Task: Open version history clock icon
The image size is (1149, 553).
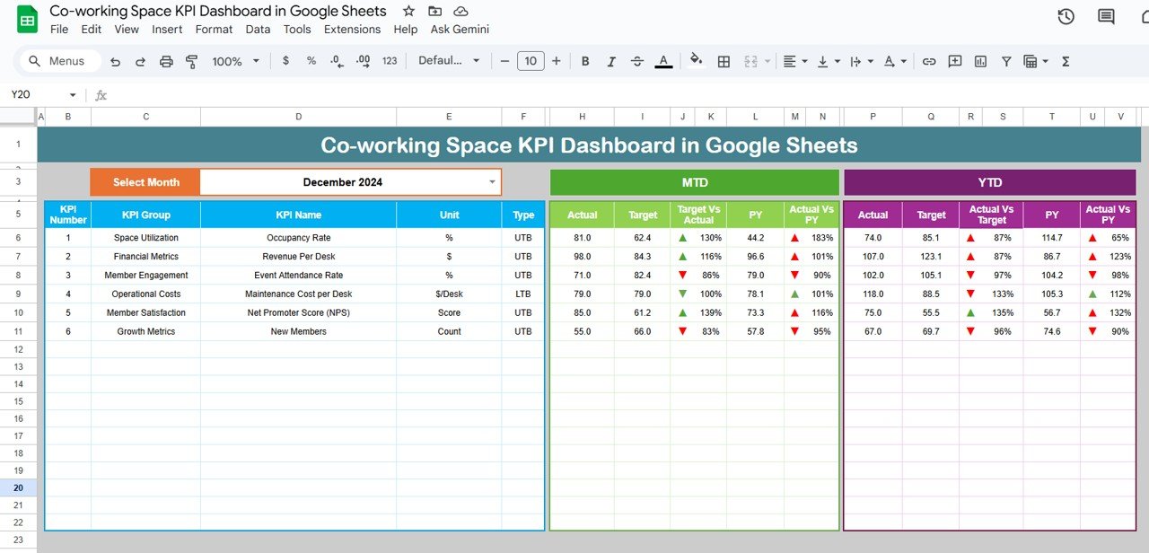Action: tap(1066, 16)
